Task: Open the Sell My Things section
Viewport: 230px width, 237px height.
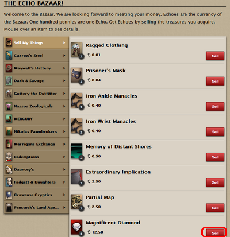Action: tap(36, 43)
